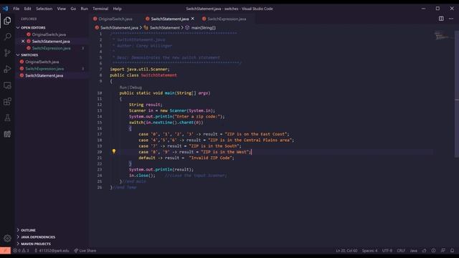459x258 pixels.
Task: Open OriginalSwitch.java in SWITCHES folder
Action: click(42, 62)
